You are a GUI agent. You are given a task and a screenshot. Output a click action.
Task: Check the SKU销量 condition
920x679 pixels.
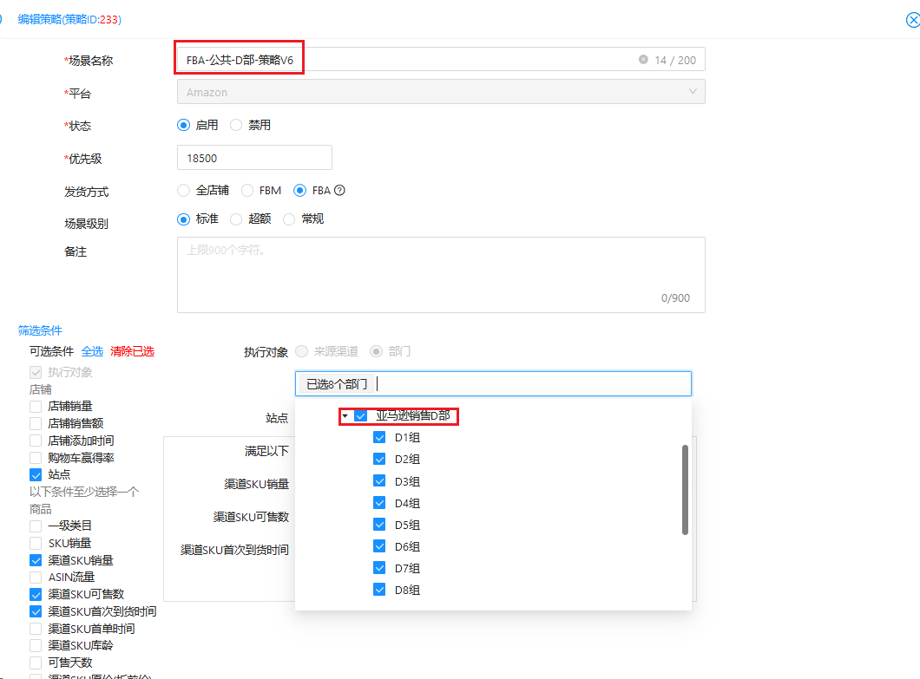(36, 543)
